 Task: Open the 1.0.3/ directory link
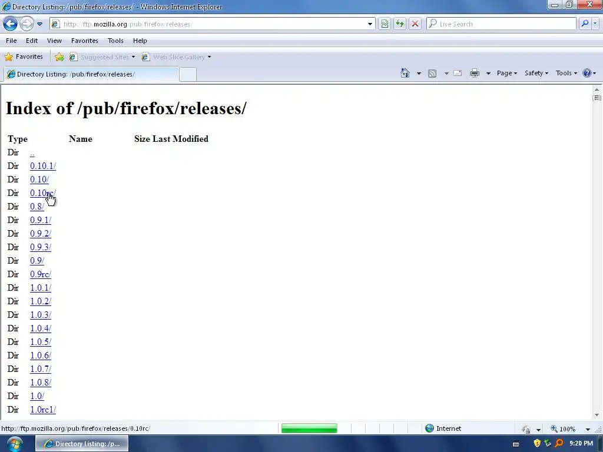coord(41,315)
